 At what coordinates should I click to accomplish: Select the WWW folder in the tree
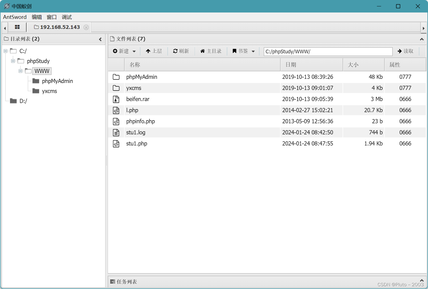tap(42, 71)
